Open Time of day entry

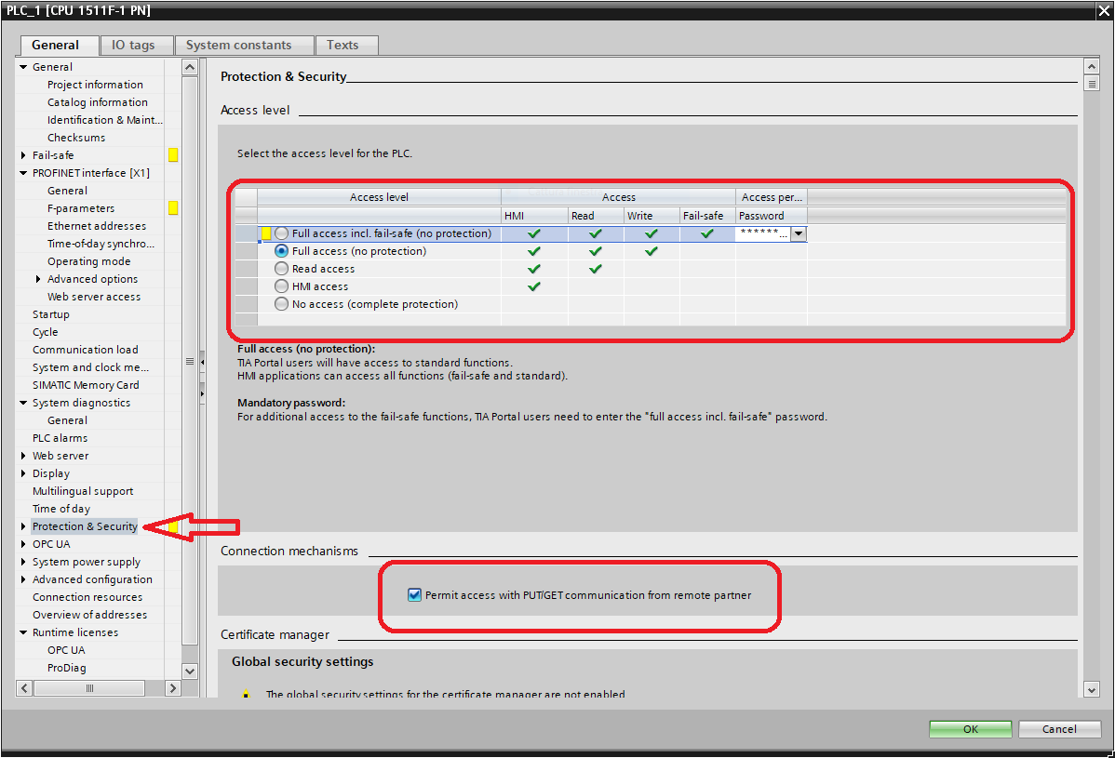(x=61, y=509)
